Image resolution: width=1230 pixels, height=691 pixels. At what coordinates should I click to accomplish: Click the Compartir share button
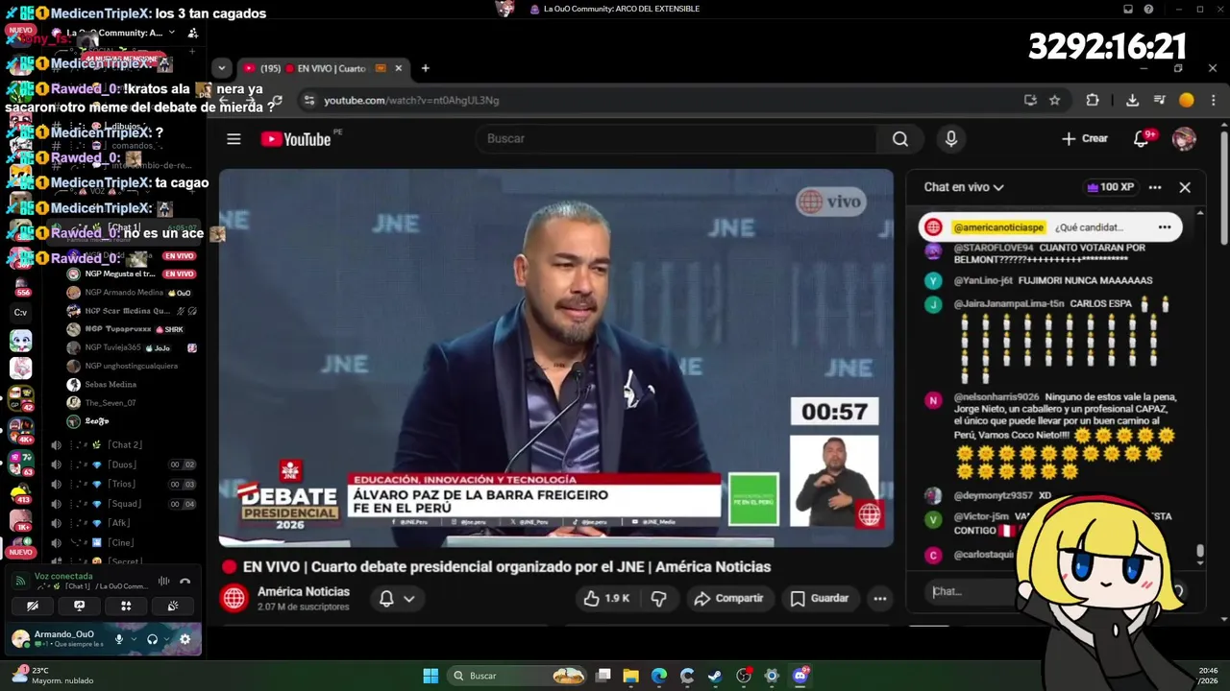tap(728, 598)
